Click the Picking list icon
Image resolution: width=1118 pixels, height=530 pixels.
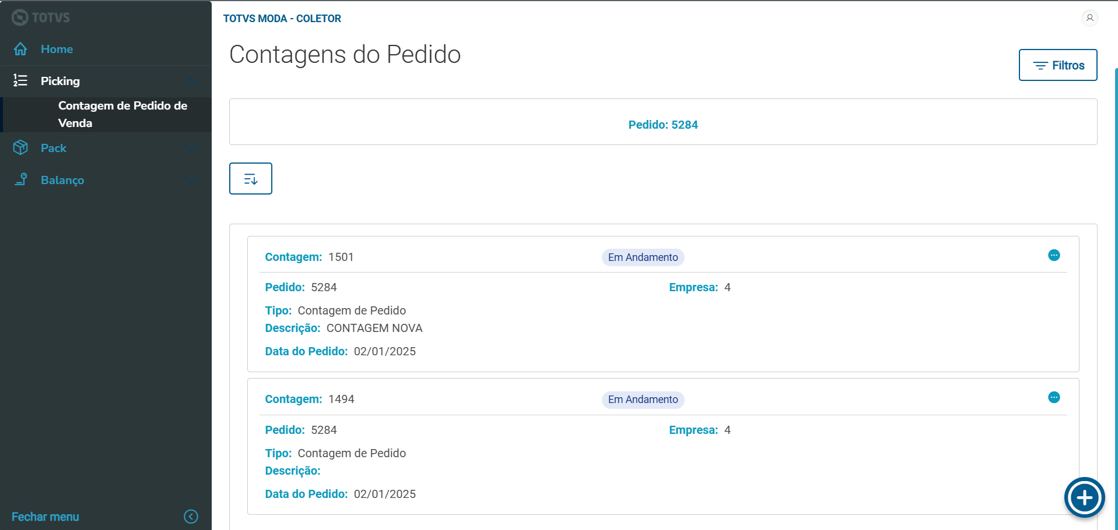pyautogui.click(x=20, y=80)
